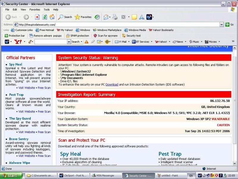Expand Yahoo toolbar chevron overflow
Image resolution: width=238 pixels, height=179 pixels.
[233, 41]
